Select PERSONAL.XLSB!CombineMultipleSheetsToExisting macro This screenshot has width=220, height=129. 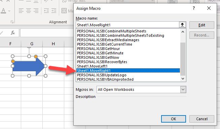(120, 35)
